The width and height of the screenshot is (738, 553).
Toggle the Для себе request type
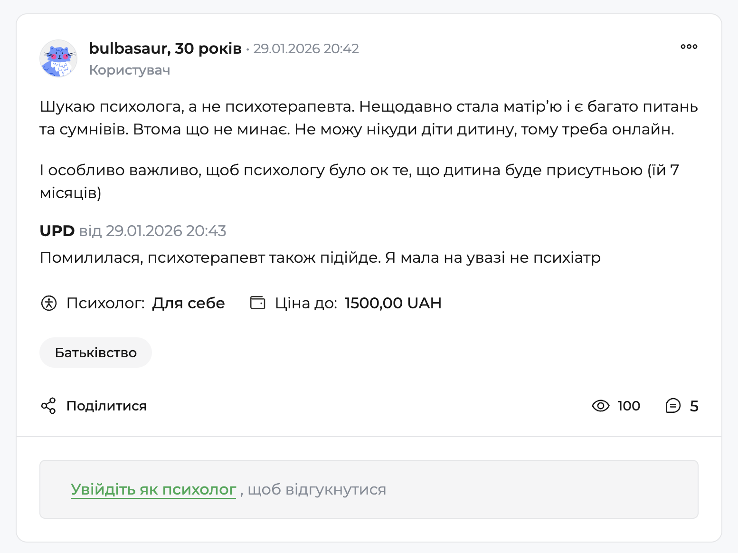(x=188, y=303)
